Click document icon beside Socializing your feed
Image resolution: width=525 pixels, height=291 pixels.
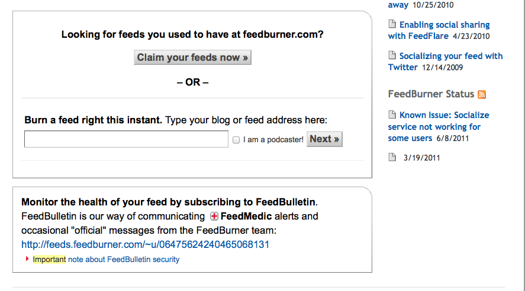(392, 55)
